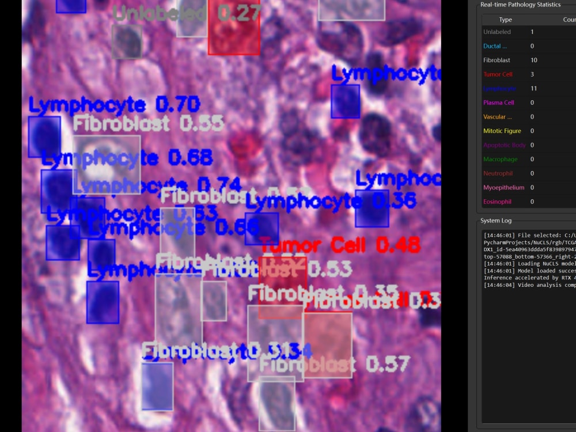Select the Ductal row in statistics table
The height and width of the screenshot is (432, 576).
click(x=529, y=46)
